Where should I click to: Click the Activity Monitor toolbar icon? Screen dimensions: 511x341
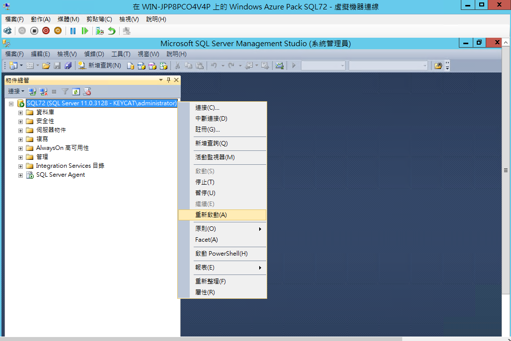click(279, 66)
